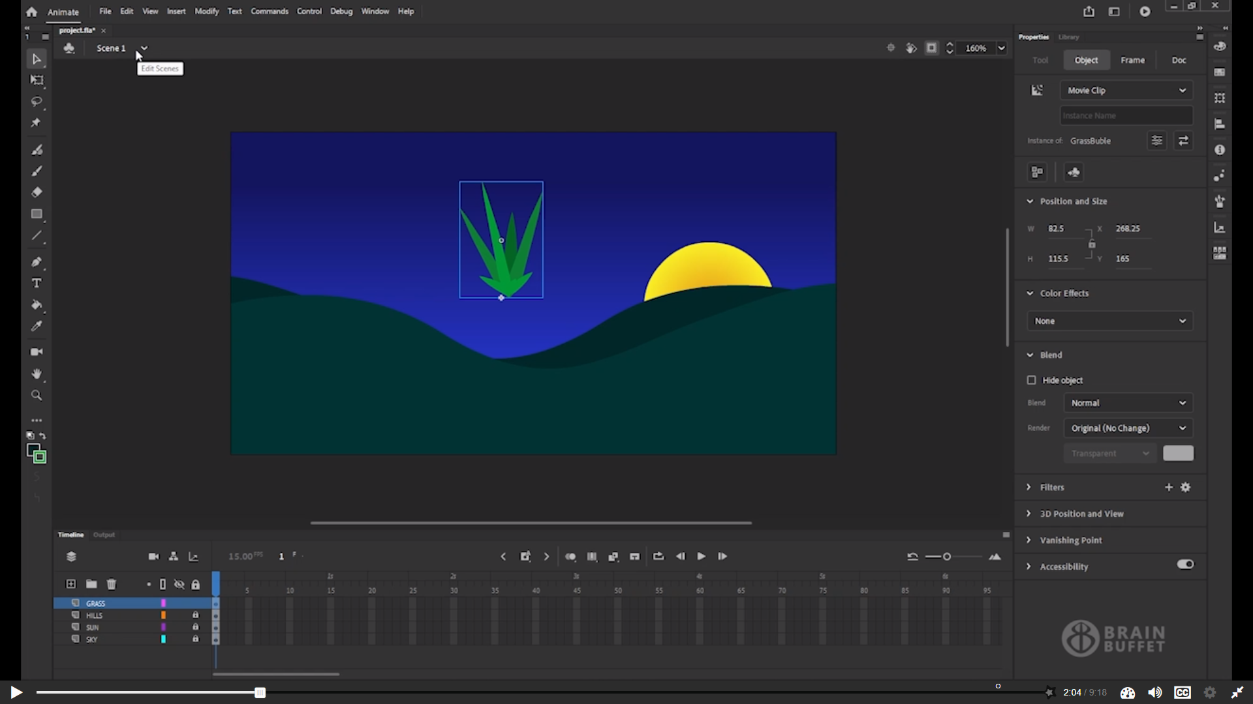The image size is (1253, 704).
Task: Select the Lasso tool
Action: 37,102
